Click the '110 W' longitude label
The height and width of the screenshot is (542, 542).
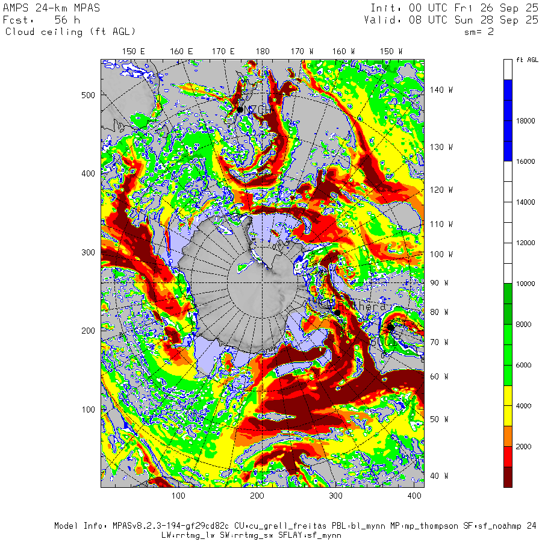441,225
